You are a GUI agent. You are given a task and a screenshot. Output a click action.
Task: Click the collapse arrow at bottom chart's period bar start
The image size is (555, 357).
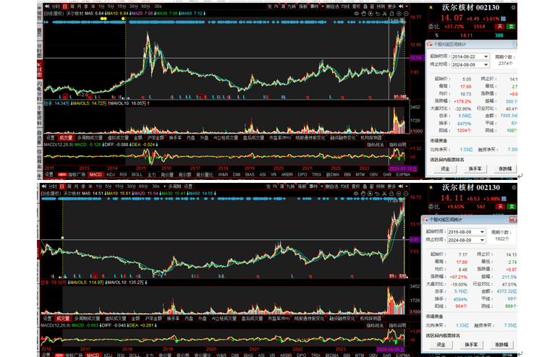click(x=44, y=186)
